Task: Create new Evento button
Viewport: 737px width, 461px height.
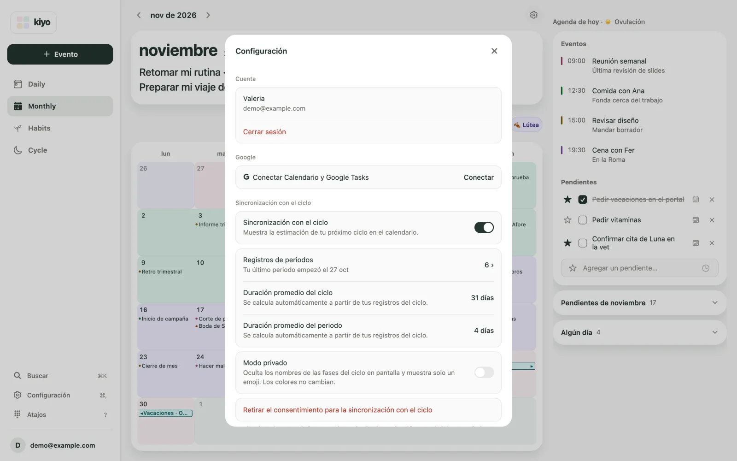Action: 60,54
